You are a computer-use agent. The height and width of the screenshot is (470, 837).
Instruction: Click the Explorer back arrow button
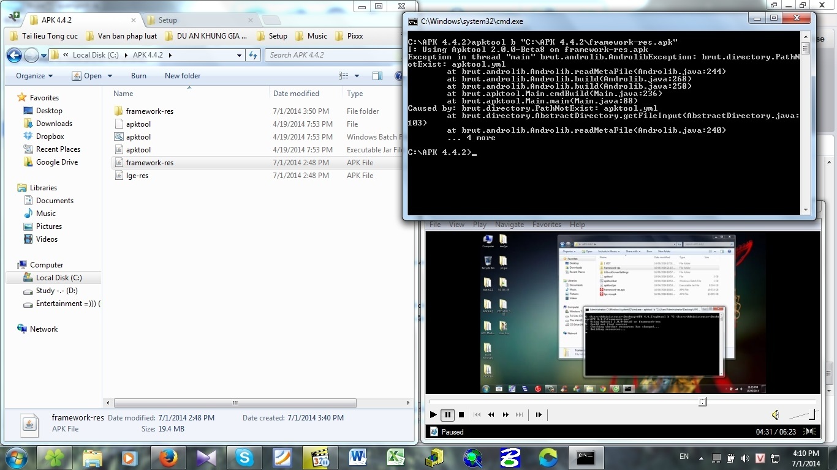[x=14, y=56]
